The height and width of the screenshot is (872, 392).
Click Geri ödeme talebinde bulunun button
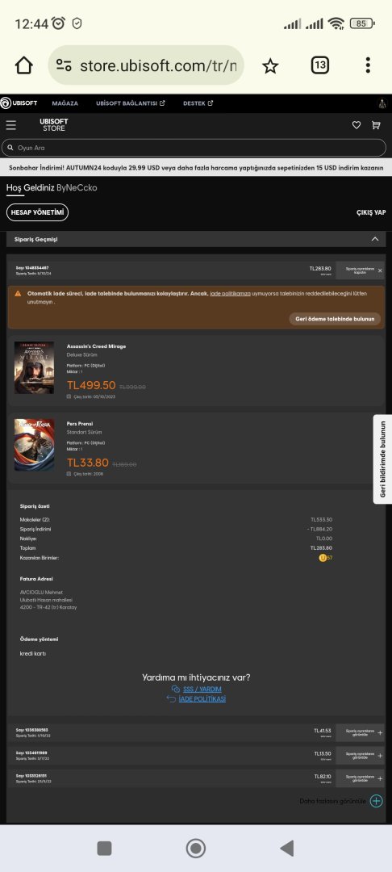[x=335, y=319]
